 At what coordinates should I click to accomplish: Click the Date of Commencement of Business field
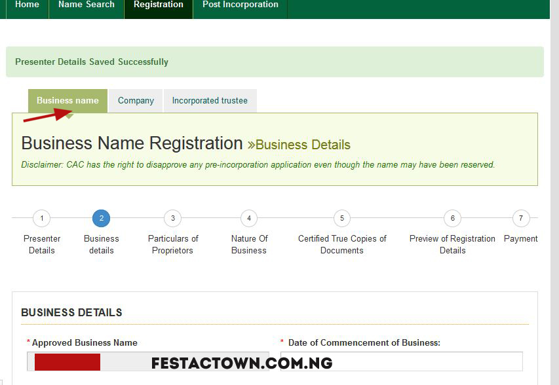[402, 361]
